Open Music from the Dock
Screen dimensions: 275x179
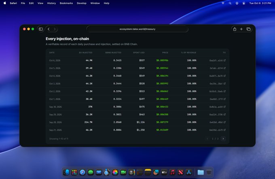[172, 173]
